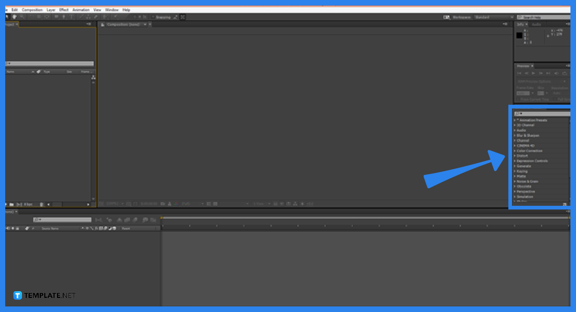Click the trash icon at Project panel bottom

pos(41,204)
